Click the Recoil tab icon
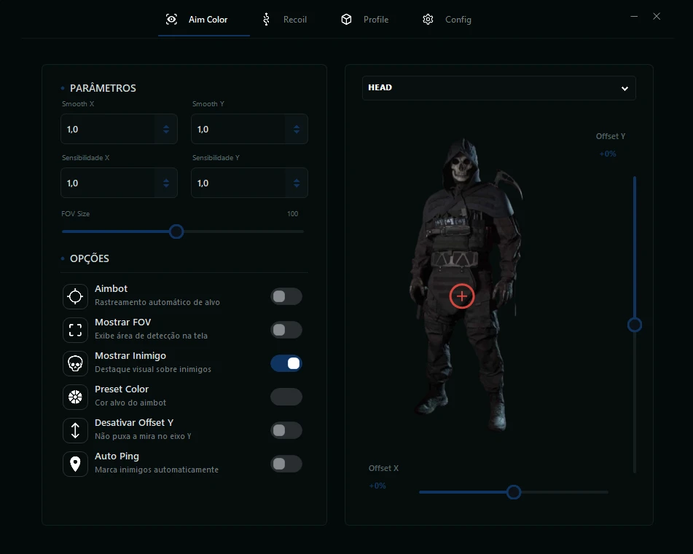The image size is (693, 554). (x=266, y=20)
